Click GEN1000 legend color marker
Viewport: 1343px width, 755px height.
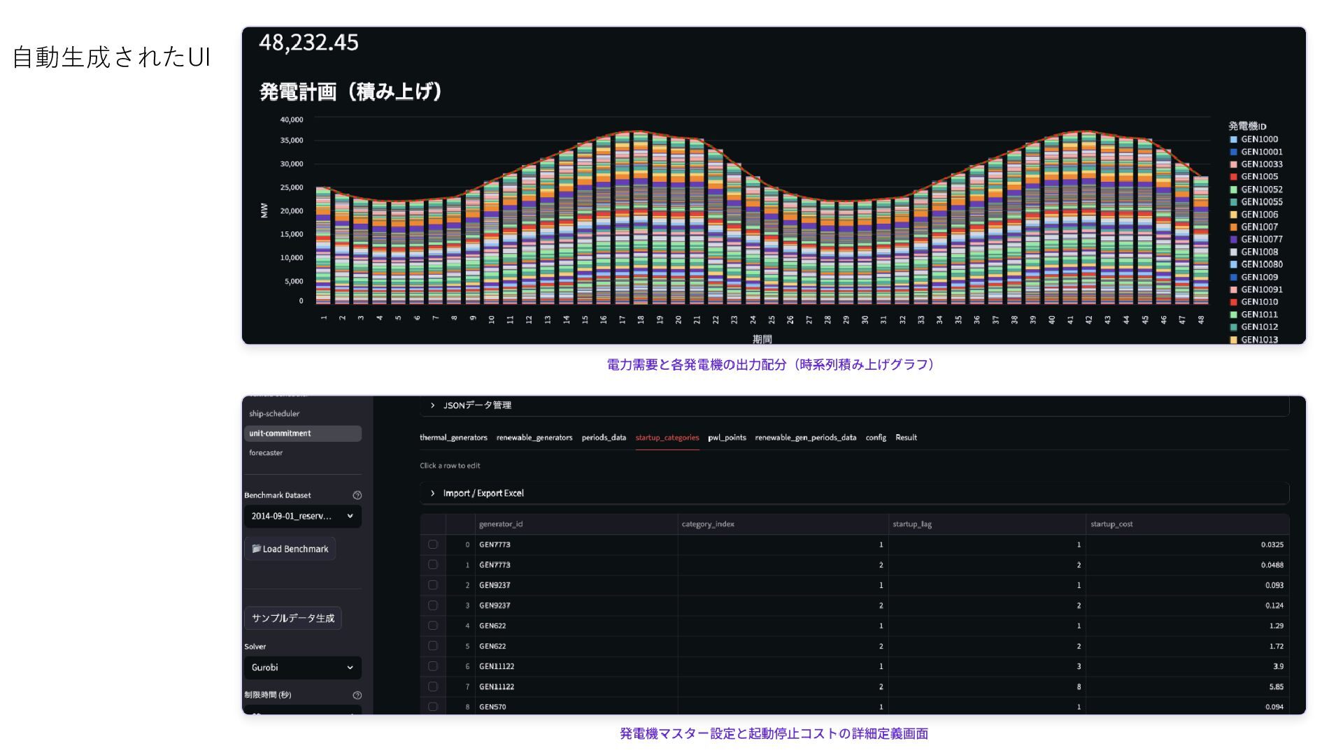(1234, 140)
